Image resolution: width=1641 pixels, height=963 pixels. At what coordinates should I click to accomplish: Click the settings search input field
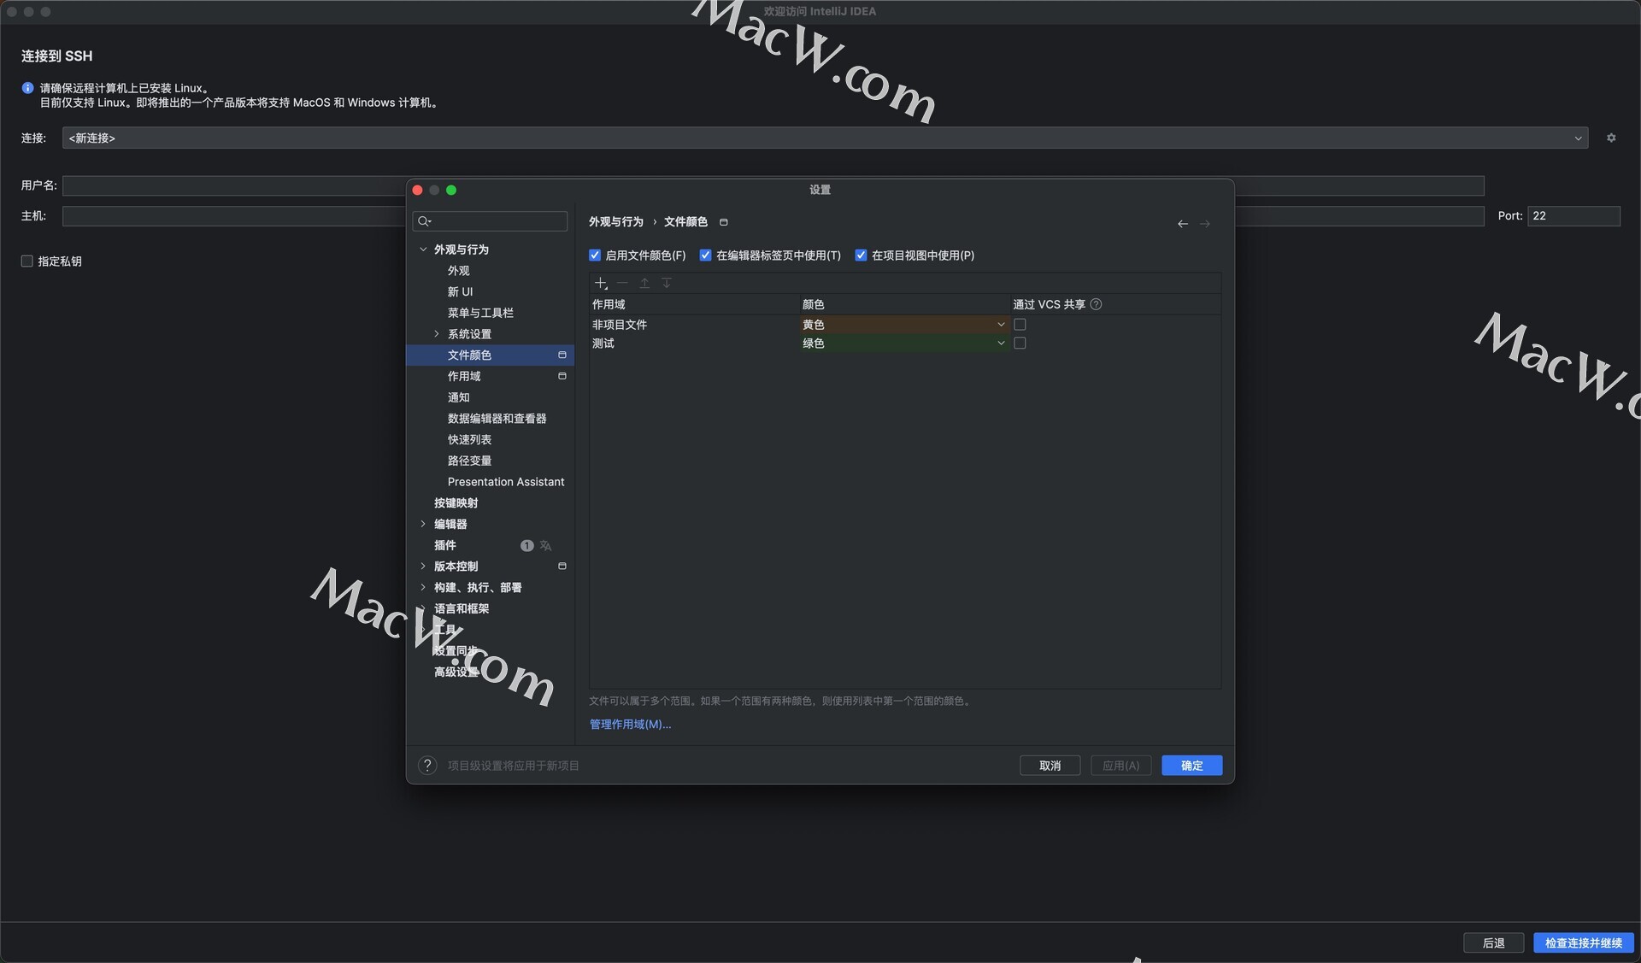490,221
